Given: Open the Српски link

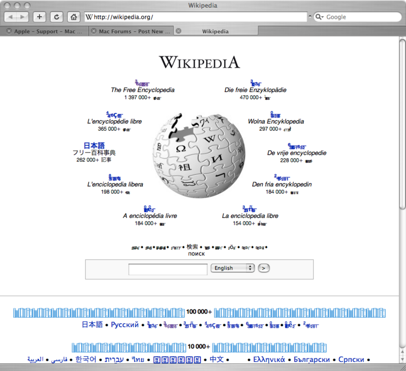Looking at the screenshot, I should [x=351, y=359].
